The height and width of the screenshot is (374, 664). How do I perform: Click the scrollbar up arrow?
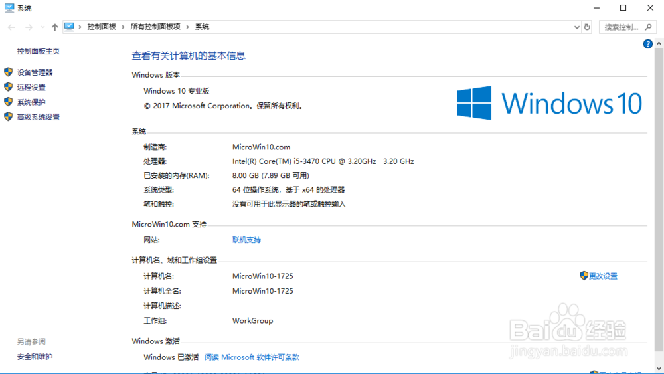(659, 43)
